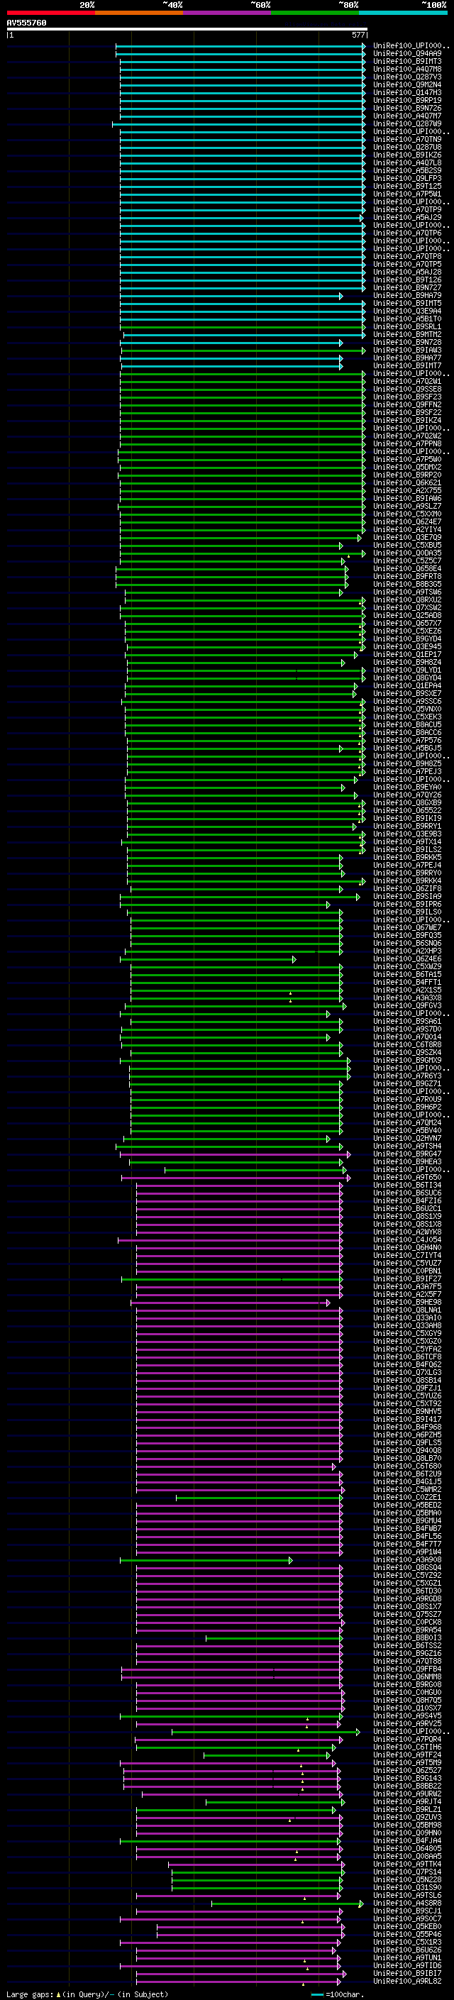Click the cyan ~100% legend color bar
Viewport: 454px width, 2000px height.
404,13
